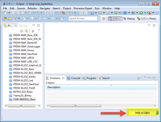
Task: Click the green Run icon
Action: [141, 13]
